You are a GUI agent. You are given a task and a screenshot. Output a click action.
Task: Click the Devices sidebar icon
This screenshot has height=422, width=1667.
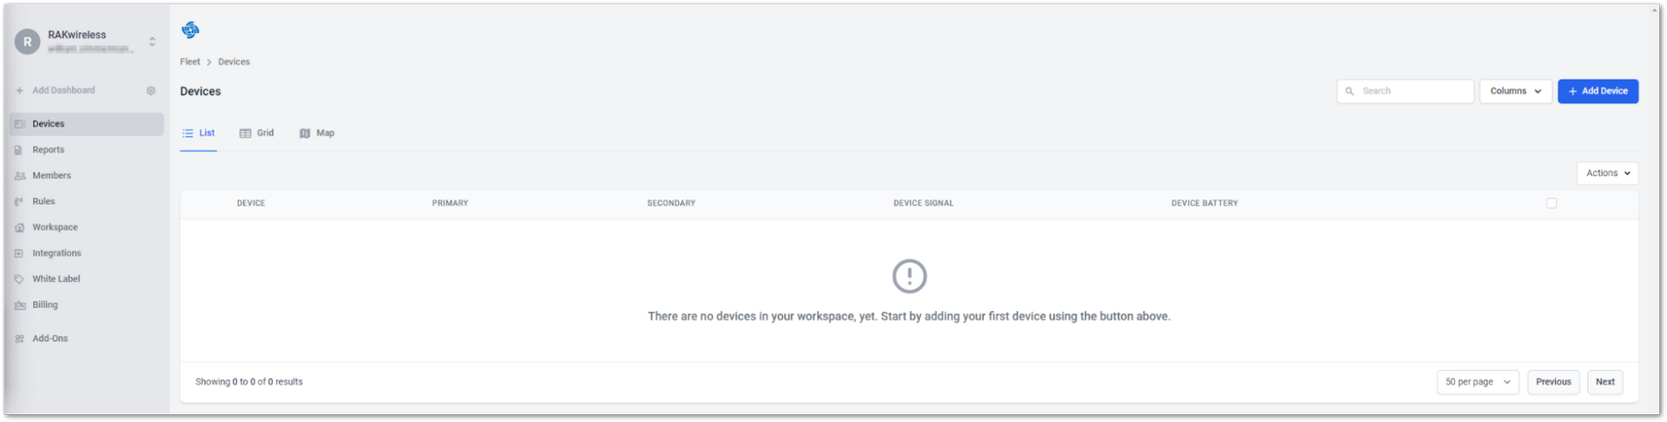point(20,124)
